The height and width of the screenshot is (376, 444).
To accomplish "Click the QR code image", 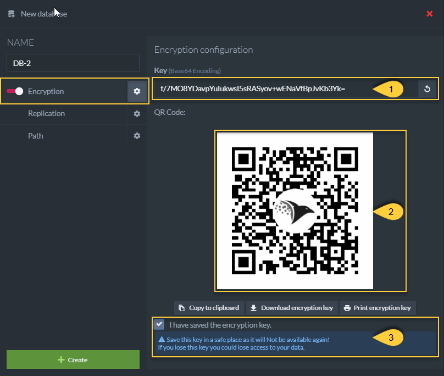I will click(295, 211).
